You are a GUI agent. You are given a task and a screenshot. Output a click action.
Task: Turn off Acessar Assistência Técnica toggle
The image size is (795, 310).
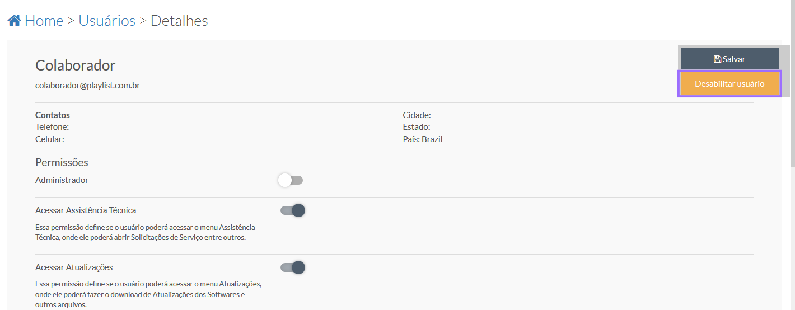pyautogui.click(x=293, y=210)
